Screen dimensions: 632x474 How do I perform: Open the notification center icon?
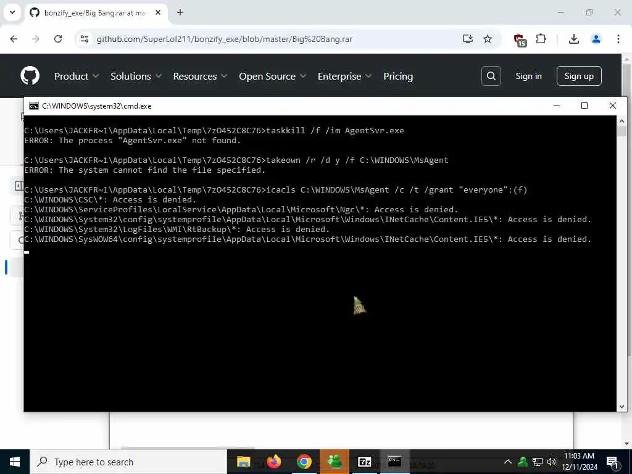tap(613, 462)
